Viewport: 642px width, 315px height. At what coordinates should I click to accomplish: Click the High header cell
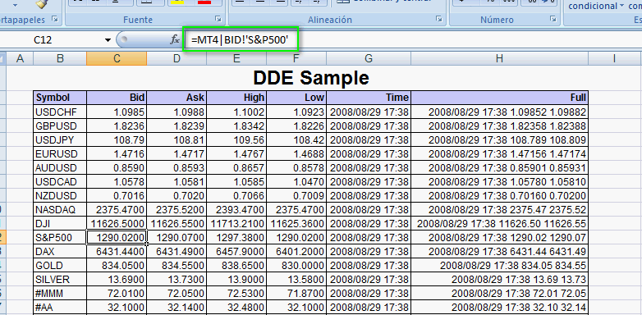(236, 98)
